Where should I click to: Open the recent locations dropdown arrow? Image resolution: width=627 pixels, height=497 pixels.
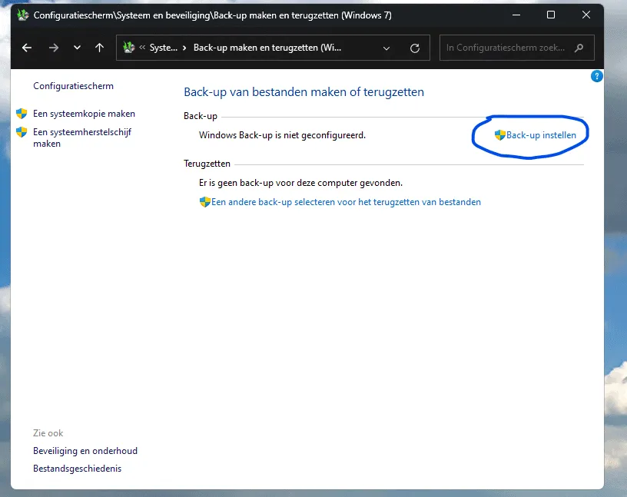click(77, 48)
